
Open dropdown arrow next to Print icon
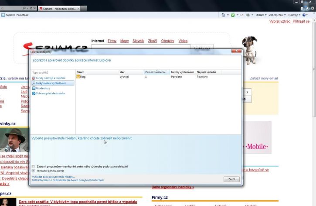coord(252,15)
